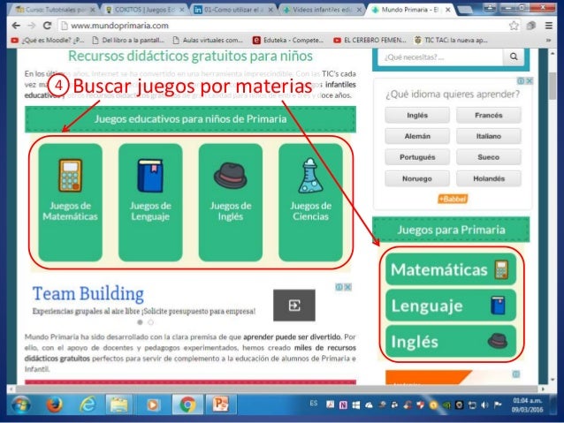Click the ES language indicator in tray

[x=314, y=404]
